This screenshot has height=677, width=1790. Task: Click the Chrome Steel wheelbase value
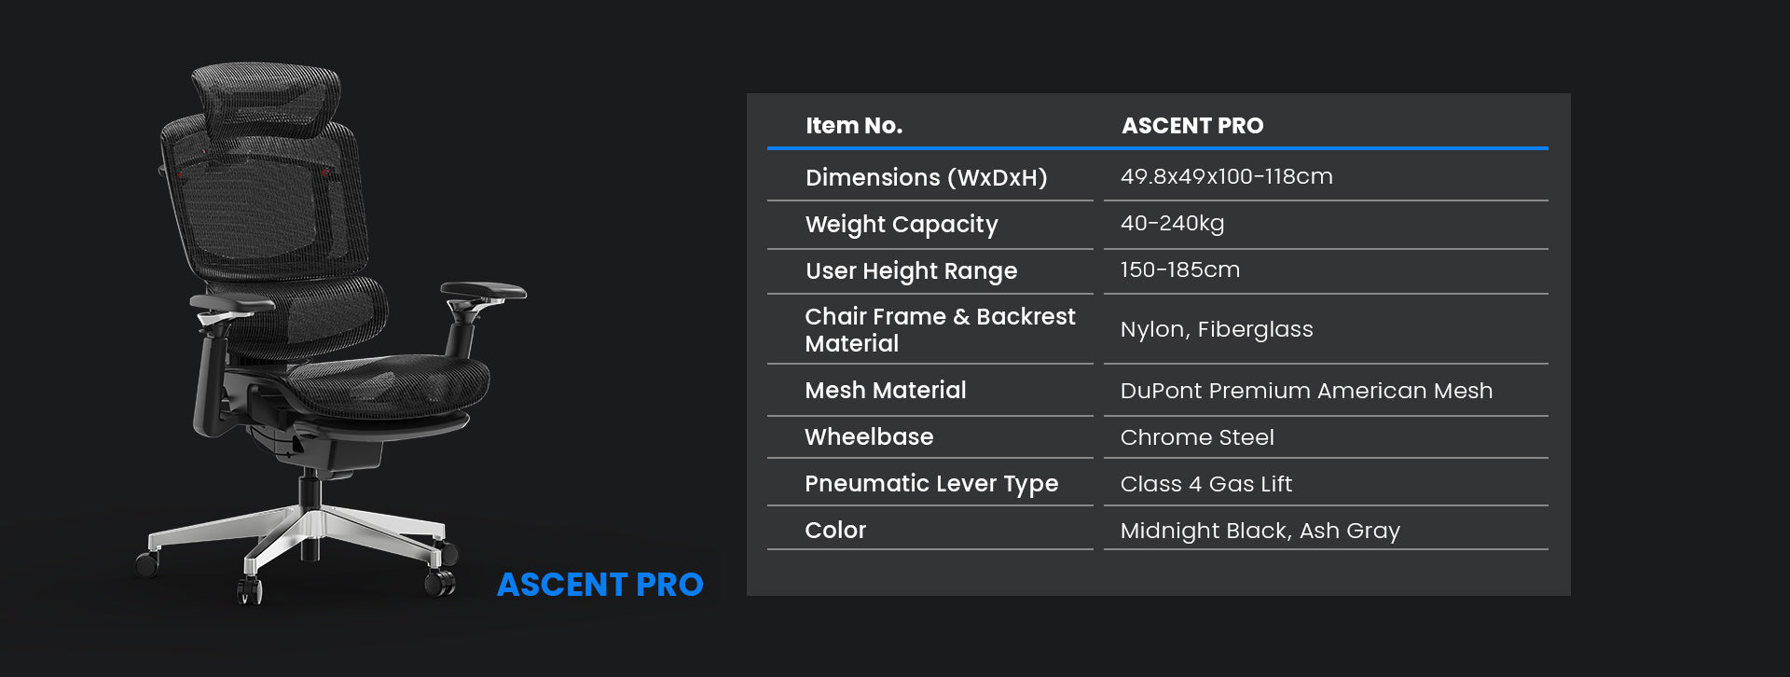click(1196, 437)
